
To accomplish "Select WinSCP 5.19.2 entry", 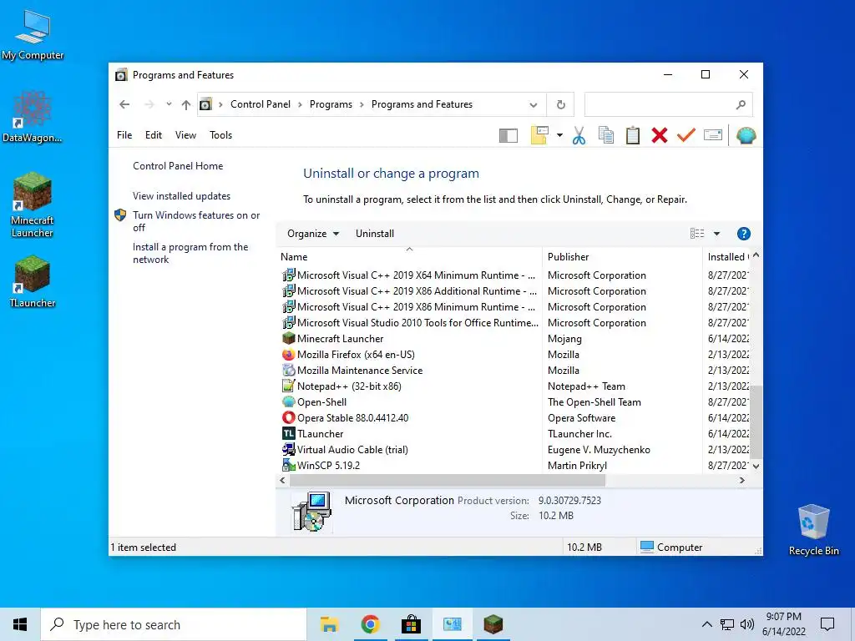I will [515, 466].
